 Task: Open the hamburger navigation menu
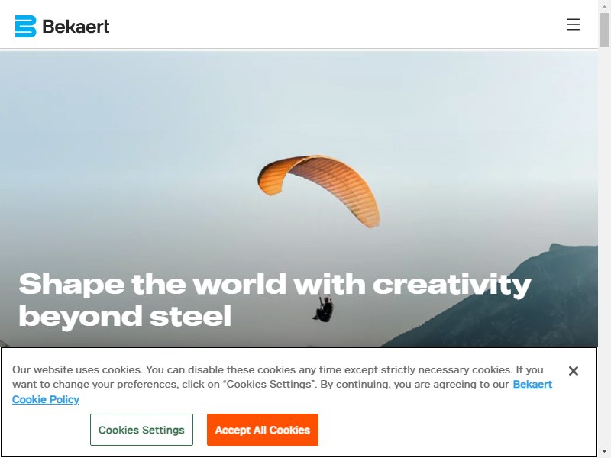(573, 24)
